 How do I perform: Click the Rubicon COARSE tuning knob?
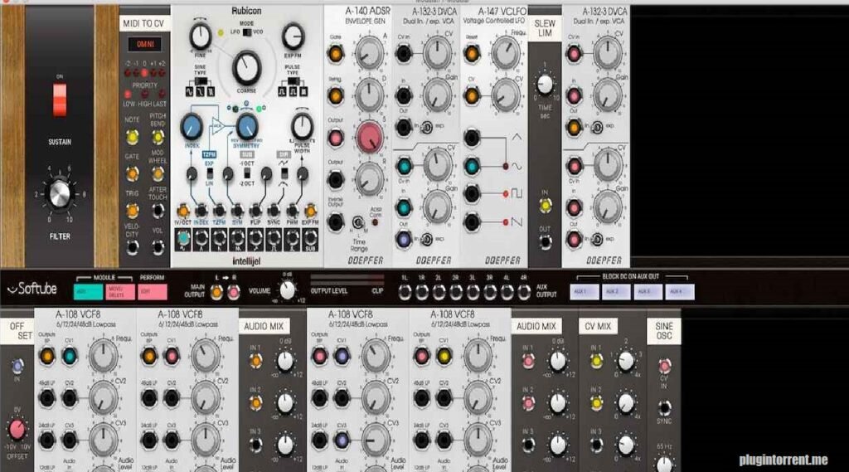[246, 68]
